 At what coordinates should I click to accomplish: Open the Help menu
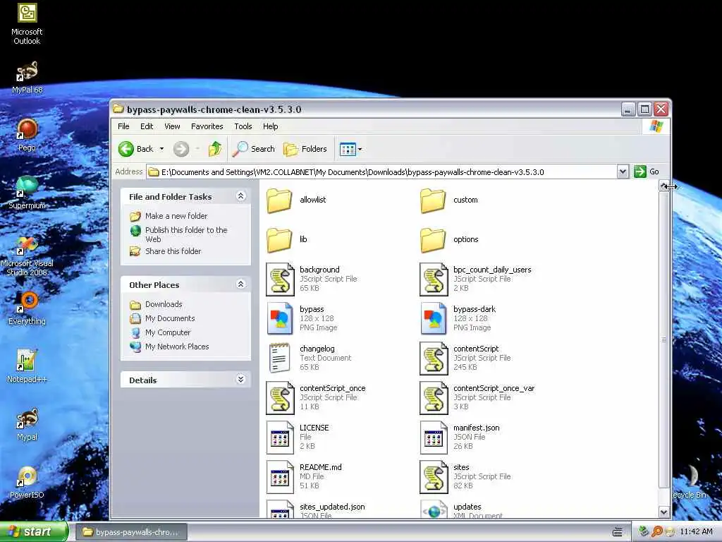270,126
